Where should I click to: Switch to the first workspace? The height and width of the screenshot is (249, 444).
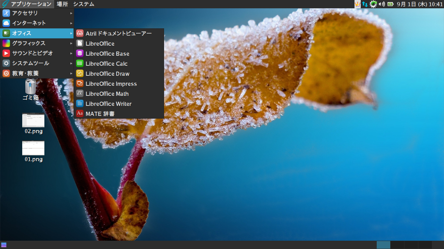383,245
